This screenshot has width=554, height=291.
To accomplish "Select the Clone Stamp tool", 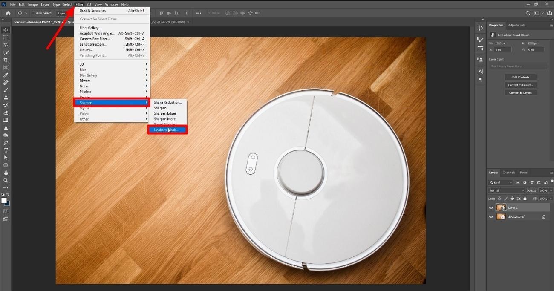I will tap(6, 98).
